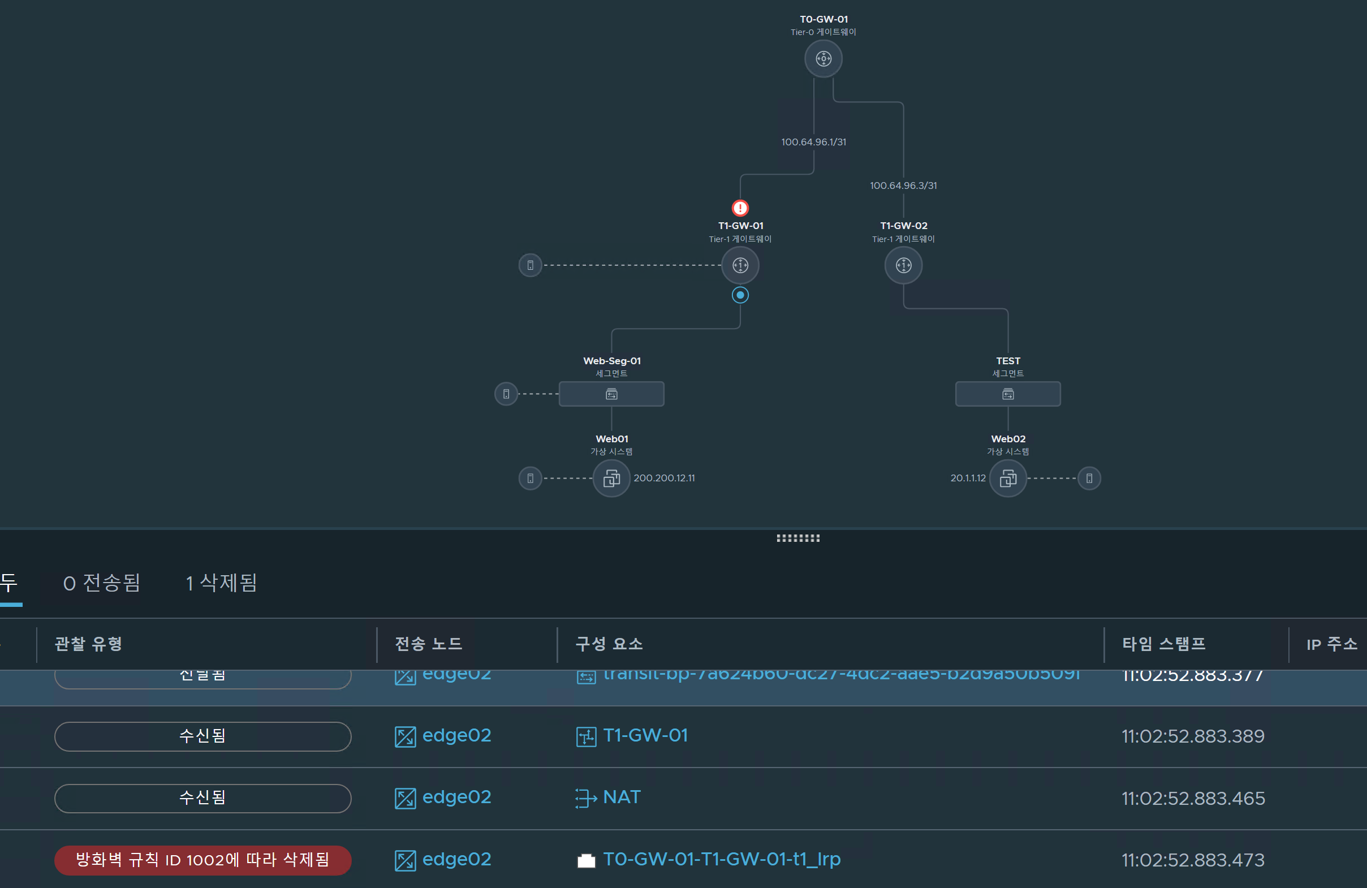The width and height of the screenshot is (1367, 888).
Task: Click the T0-GW-01 Tier-0 gateway icon
Action: [x=823, y=59]
